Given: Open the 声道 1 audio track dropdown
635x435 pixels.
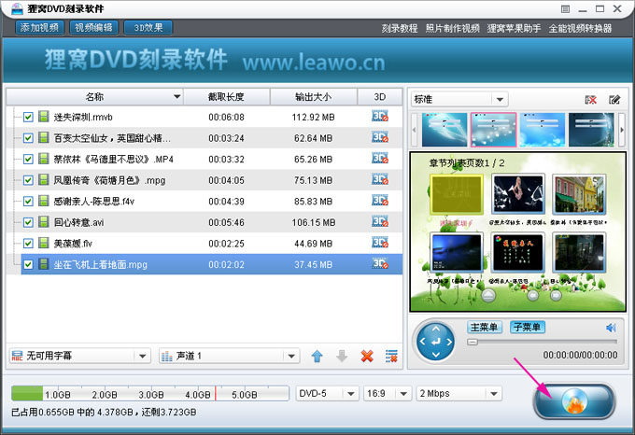Looking at the screenshot, I should tap(229, 356).
